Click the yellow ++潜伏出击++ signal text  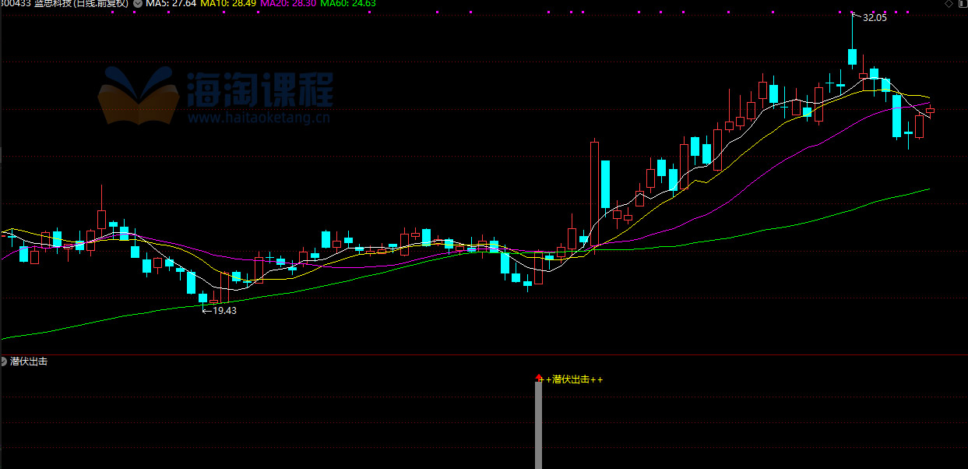pos(574,379)
